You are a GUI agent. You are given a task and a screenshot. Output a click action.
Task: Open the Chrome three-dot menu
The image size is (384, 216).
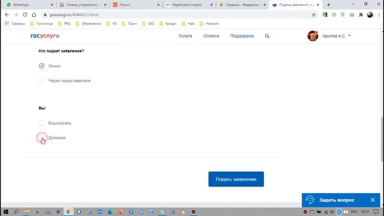coord(379,14)
